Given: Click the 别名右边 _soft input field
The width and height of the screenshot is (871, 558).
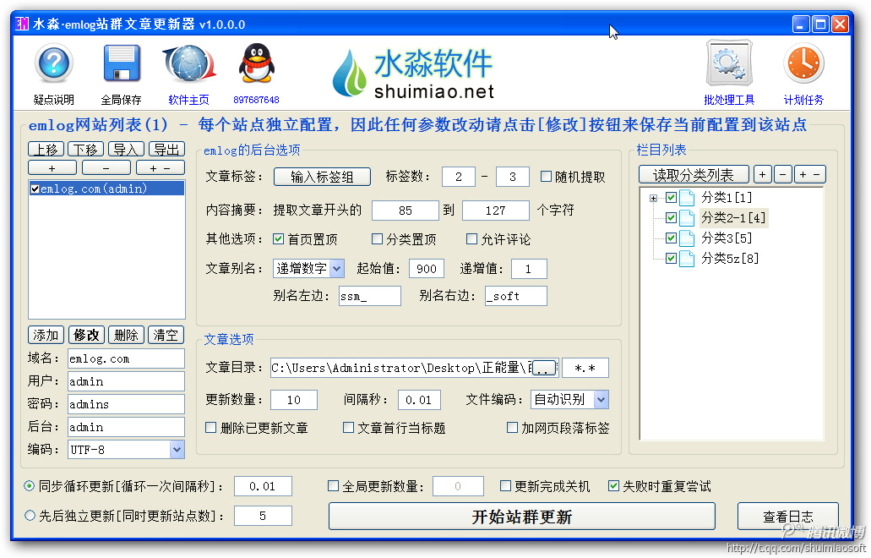Looking at the screenshot, I should pos(516,296).
